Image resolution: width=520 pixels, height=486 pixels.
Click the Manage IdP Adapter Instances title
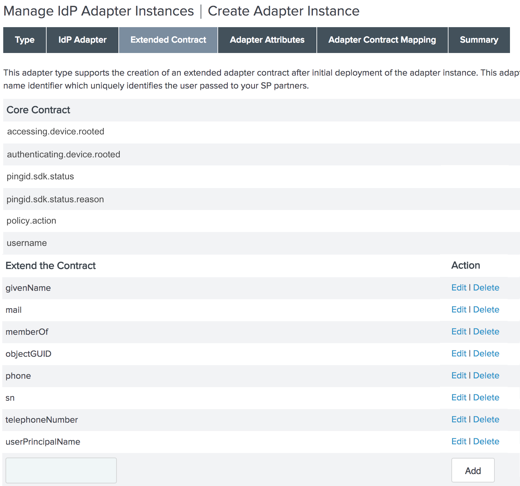pyautogui.click(x=99, y=11)
